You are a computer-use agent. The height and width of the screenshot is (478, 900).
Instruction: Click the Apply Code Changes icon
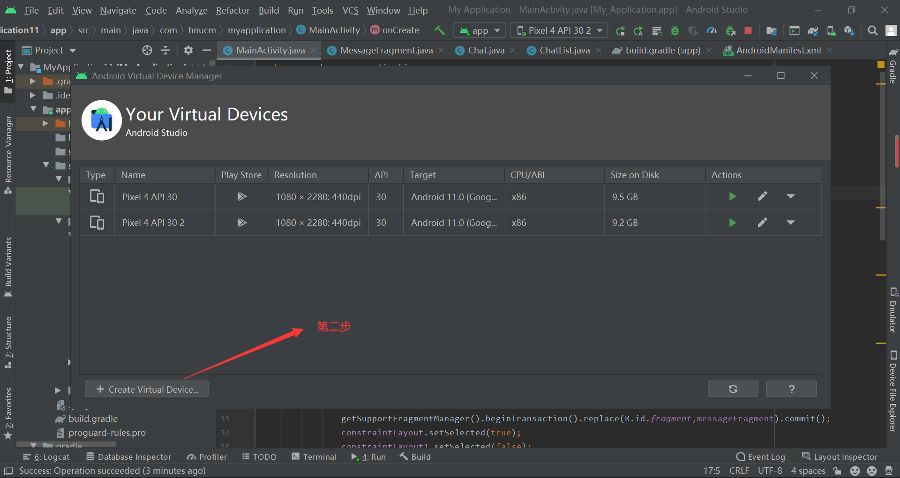[657, 31]
